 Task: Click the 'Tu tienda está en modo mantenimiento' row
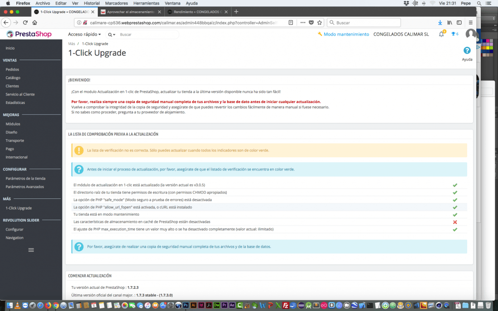click(269, 215)
